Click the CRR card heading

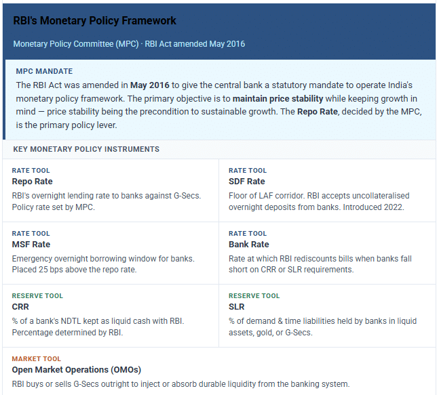tap(21, 307)
